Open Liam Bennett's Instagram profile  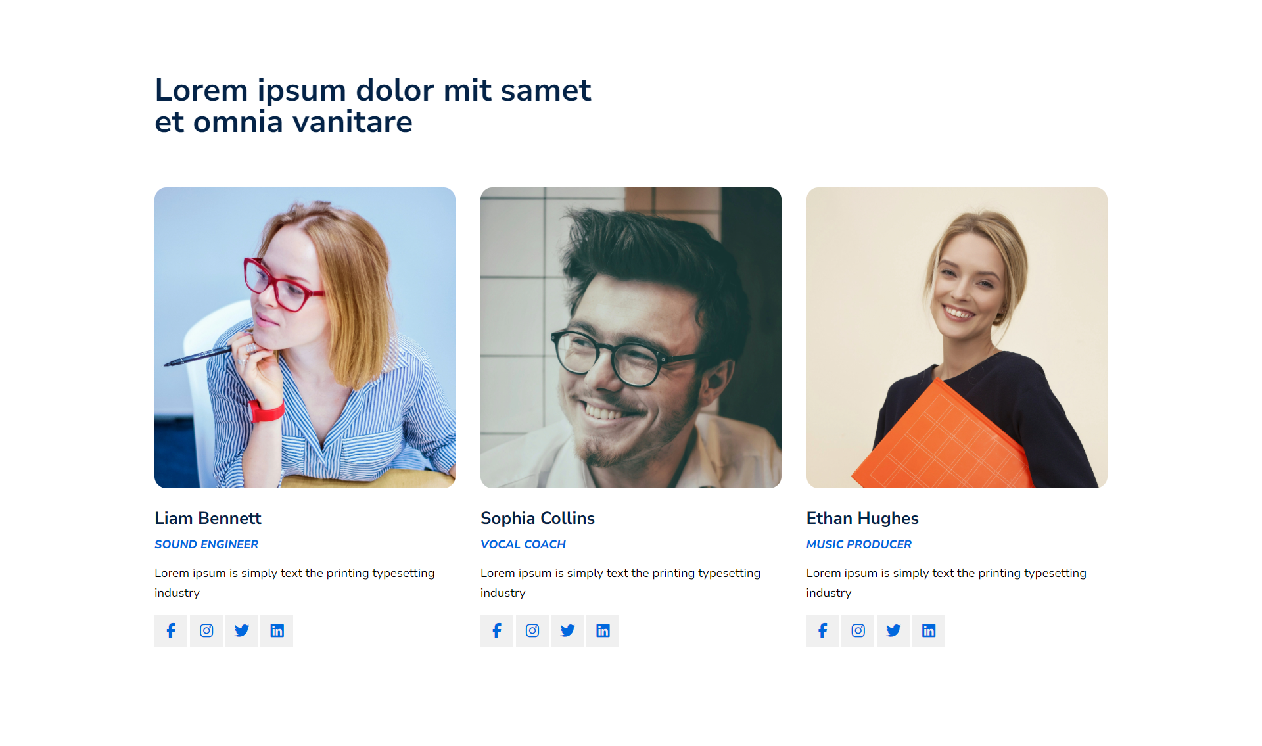pyautogui.click(x=206, y=630)
